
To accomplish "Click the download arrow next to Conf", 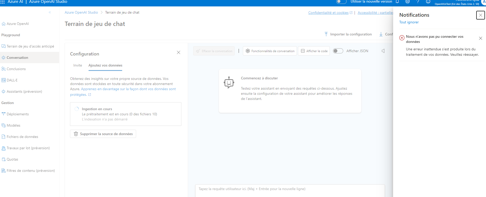I will pos(381,34).
